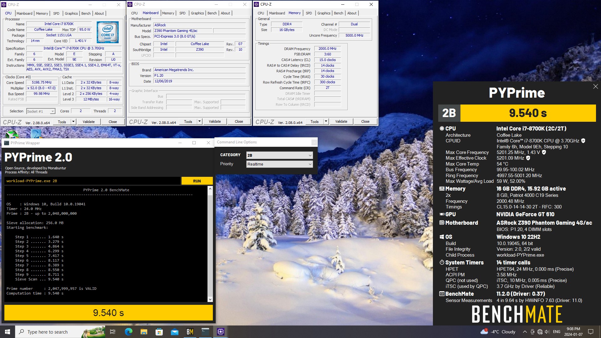Click Validate in first CPU-Z window
This screenshot has height=338, width=601.
89,122
